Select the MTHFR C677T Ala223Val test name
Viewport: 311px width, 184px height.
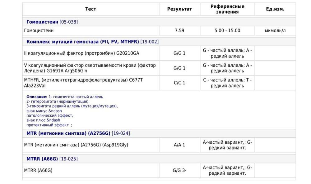[83, 83]
